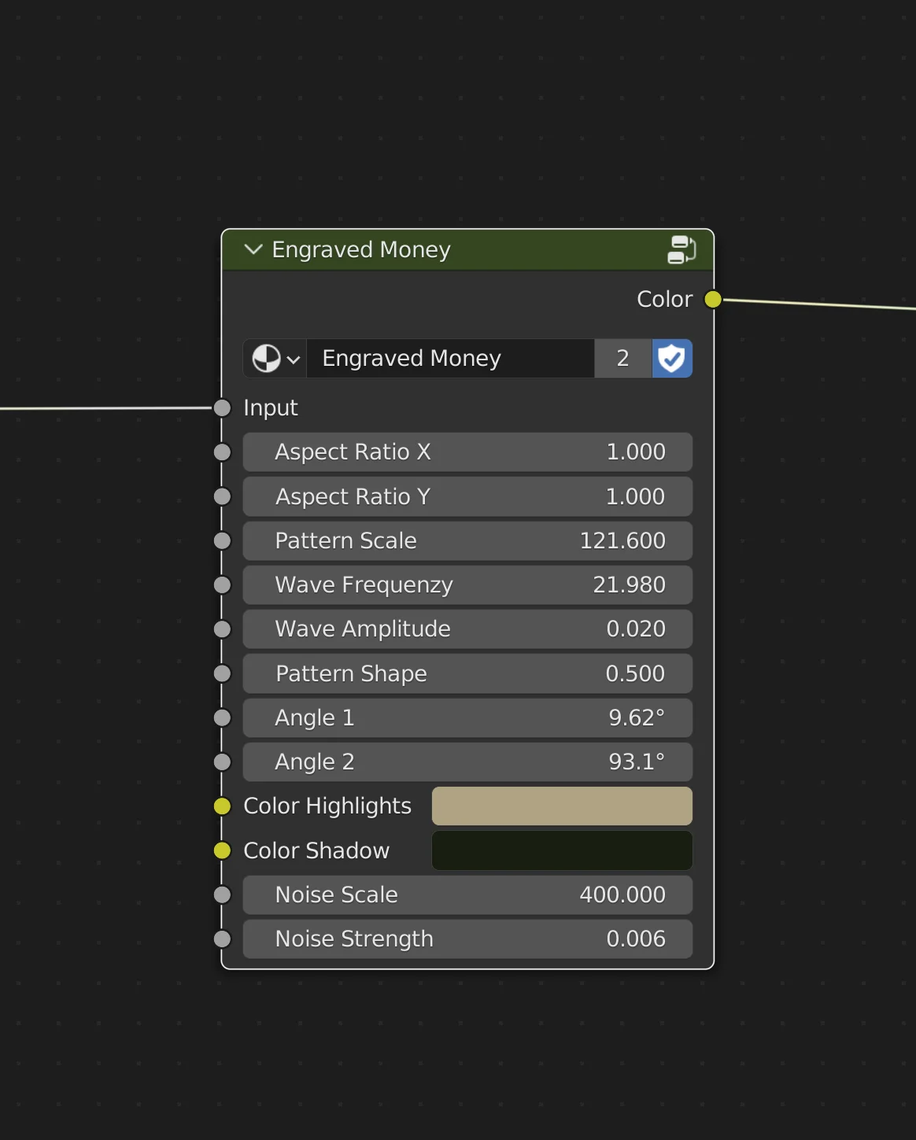916x1140 pixels.
Task: Click the node group icon in the header
Action: click(x=682, y=249)
